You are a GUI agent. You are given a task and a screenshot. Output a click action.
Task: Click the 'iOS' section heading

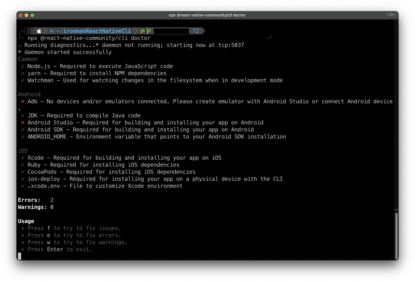pos(23,151)
